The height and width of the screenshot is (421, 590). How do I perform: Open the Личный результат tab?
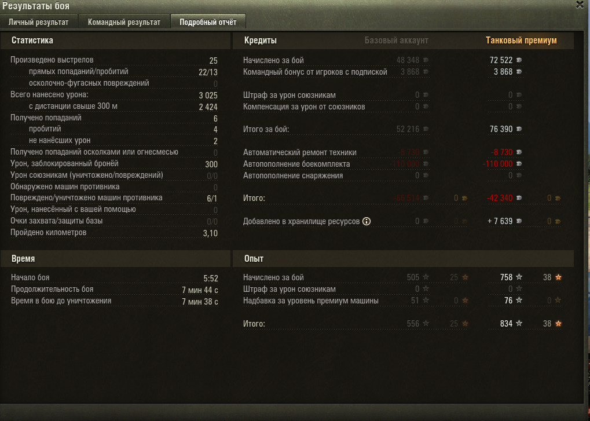click(x=39, y=22)
